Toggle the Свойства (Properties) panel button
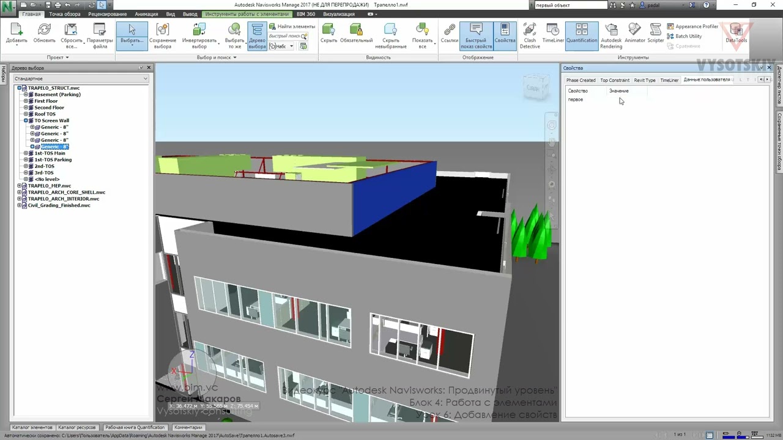The width and height of the screenshot is (783, 440). [x=505, y=36]
